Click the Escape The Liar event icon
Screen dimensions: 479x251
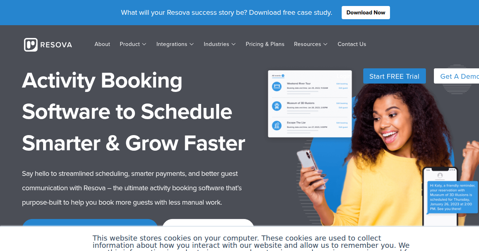pos(277,125)
